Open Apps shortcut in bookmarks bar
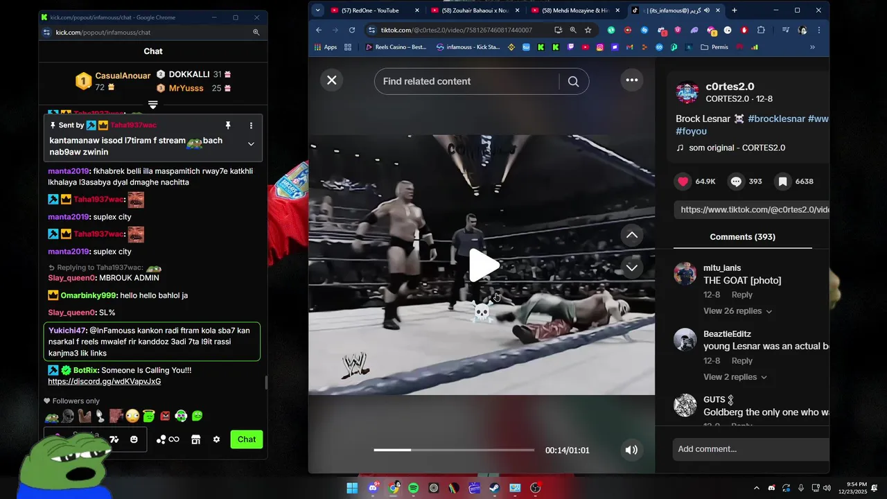Viewport: 887px width, 499px height. (325, 47)
